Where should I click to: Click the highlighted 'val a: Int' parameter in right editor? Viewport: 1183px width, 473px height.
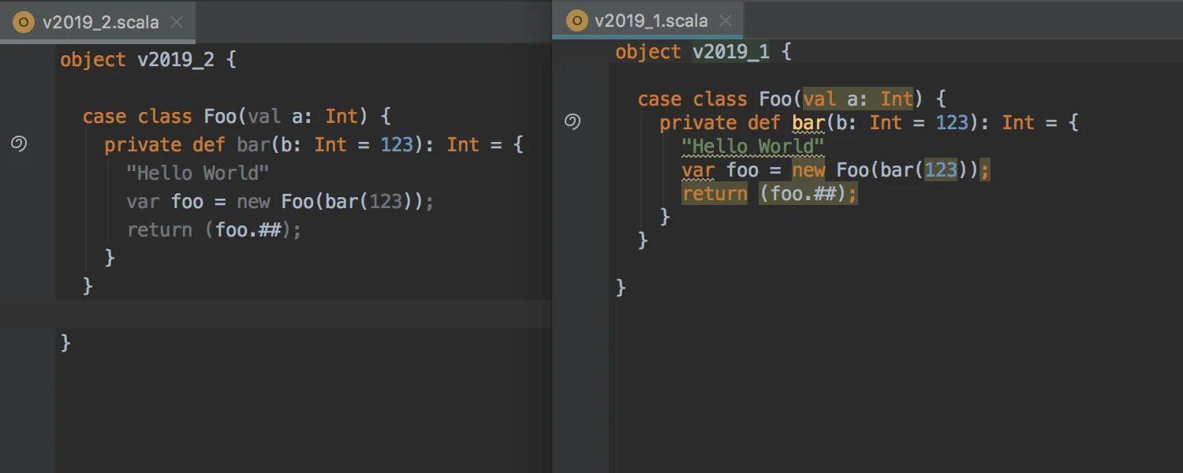click(858, 99)
